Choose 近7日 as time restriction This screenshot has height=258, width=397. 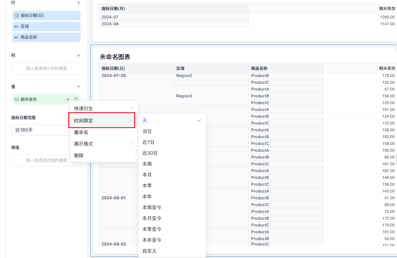click(x=149, y=142)
